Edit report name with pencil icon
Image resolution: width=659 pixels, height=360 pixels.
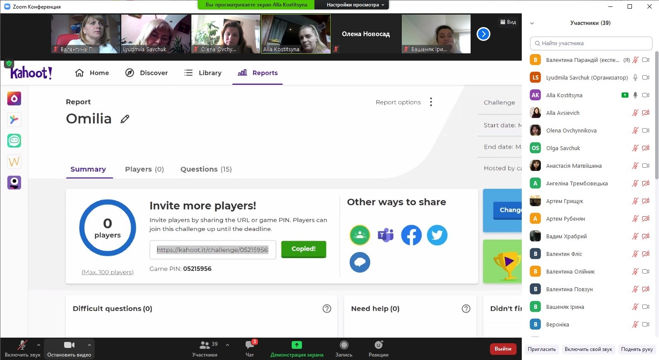point(125,119)
